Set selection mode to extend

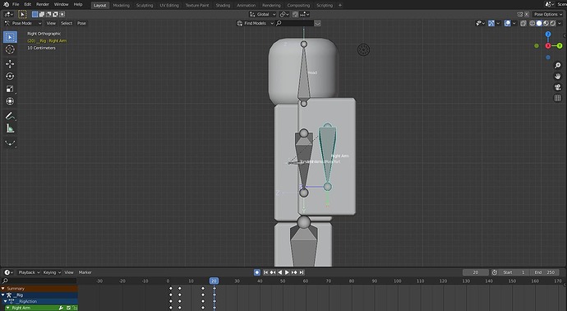click(x=42, y=14)
